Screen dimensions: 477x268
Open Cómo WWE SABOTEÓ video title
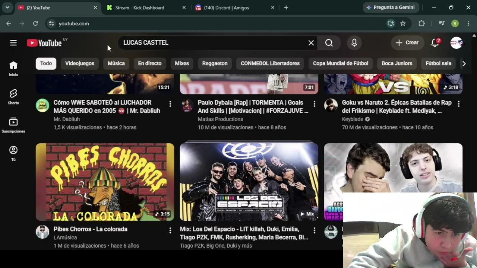point(107,106)
